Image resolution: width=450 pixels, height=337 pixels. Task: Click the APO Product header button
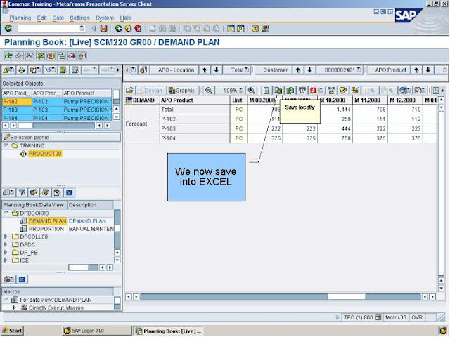pos(390,70)
